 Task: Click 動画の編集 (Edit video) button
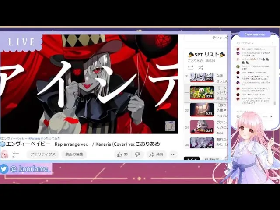(74, 154)
